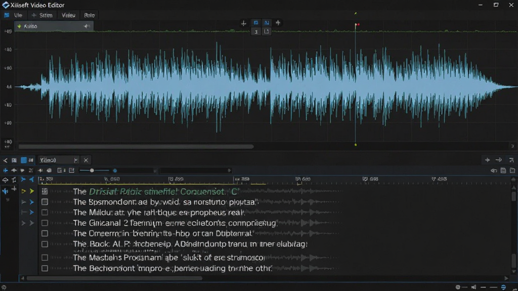Check the 'The Bechonront' row checkbox

[x=45, y=269]
